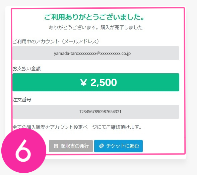
Task: Click the 2,500 amount number
Action: 104,82
